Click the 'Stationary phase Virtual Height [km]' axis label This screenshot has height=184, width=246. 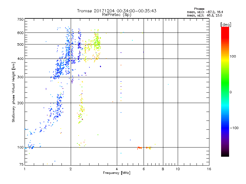pyautogui.click(x=14, y=92)
